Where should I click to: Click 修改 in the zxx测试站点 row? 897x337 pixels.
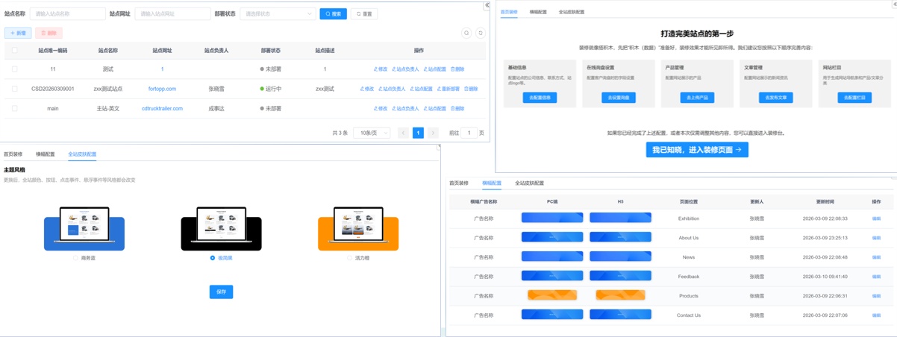click(x=367, y=89)
